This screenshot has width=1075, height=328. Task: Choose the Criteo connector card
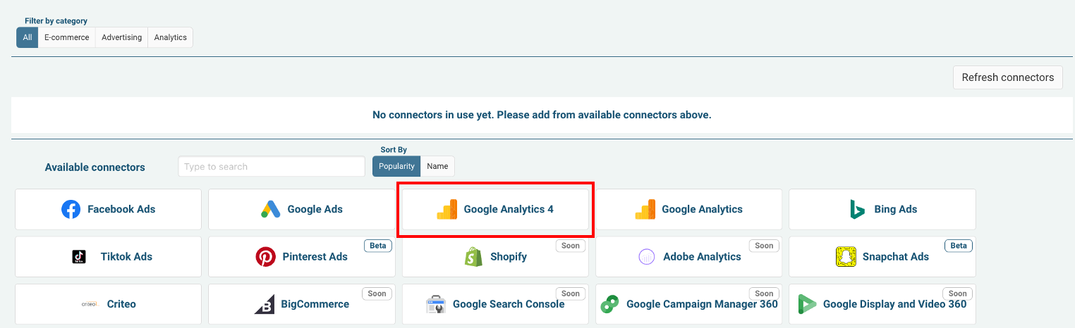[108, 304]
